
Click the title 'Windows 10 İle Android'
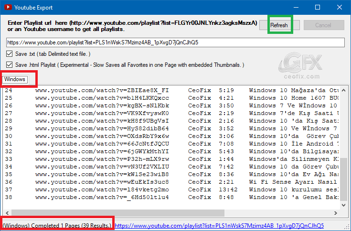[291, 144]
